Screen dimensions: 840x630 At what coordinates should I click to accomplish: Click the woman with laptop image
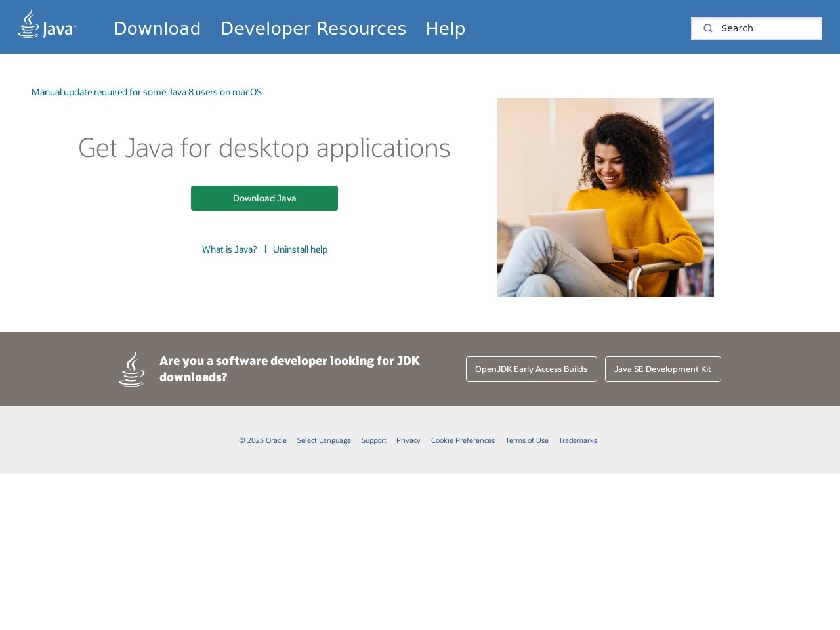(605, 198)
